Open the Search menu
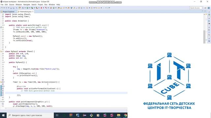211x118 pixels. (34, 5)
